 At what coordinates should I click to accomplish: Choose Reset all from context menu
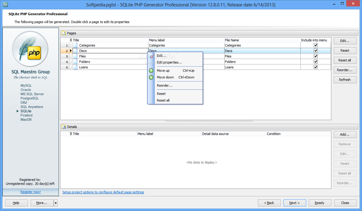pos(175,100)
